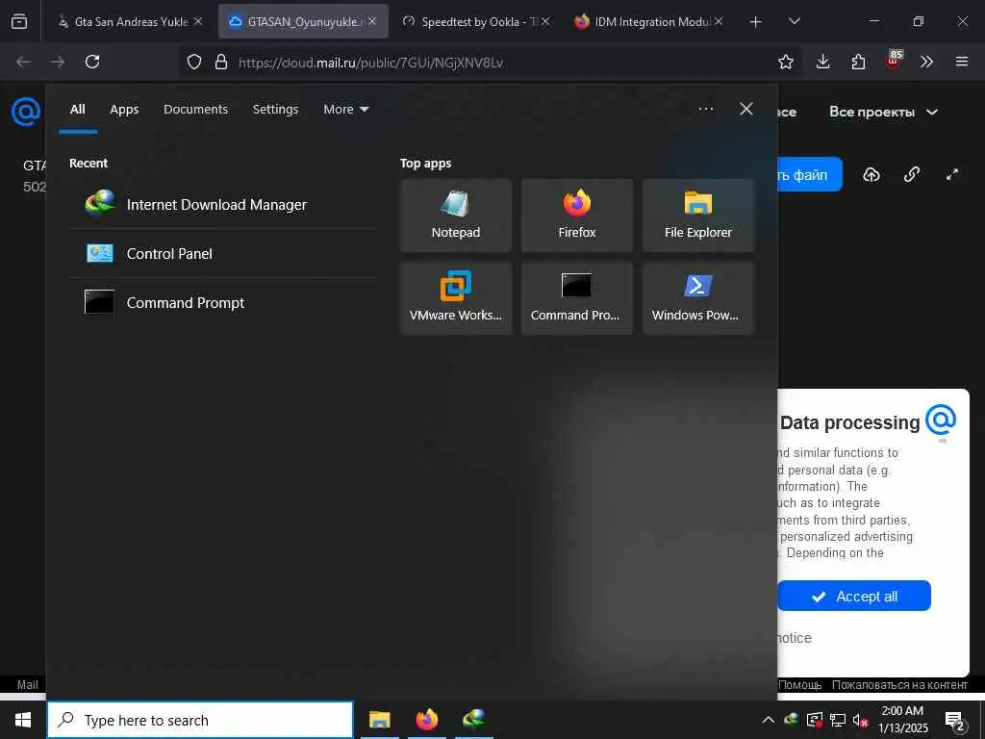Open IDM tray icon in system tray
Image resolution: width=985 pixels, height=739 pixels.
[792, 720]
